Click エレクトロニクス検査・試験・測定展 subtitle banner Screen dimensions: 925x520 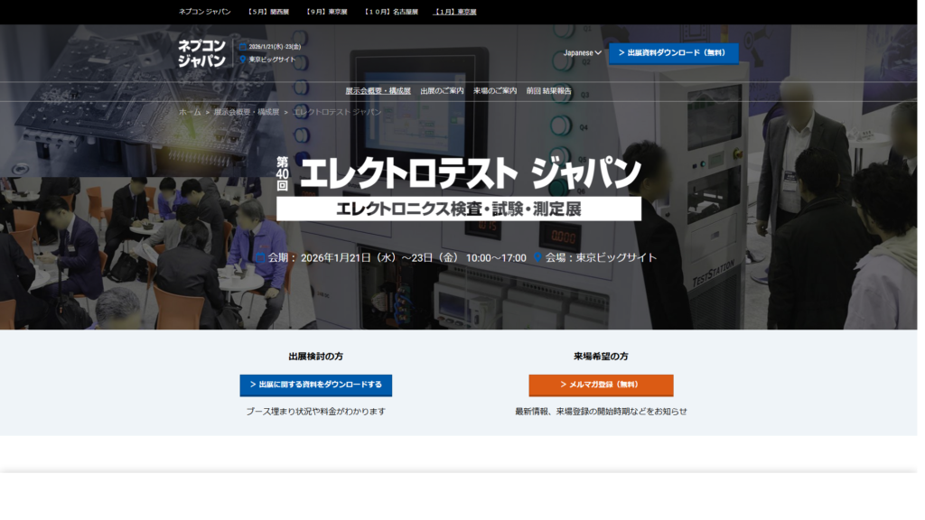[458, 209]
